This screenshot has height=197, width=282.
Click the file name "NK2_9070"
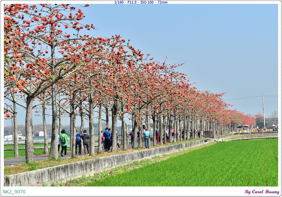click(x=14, y=192)
